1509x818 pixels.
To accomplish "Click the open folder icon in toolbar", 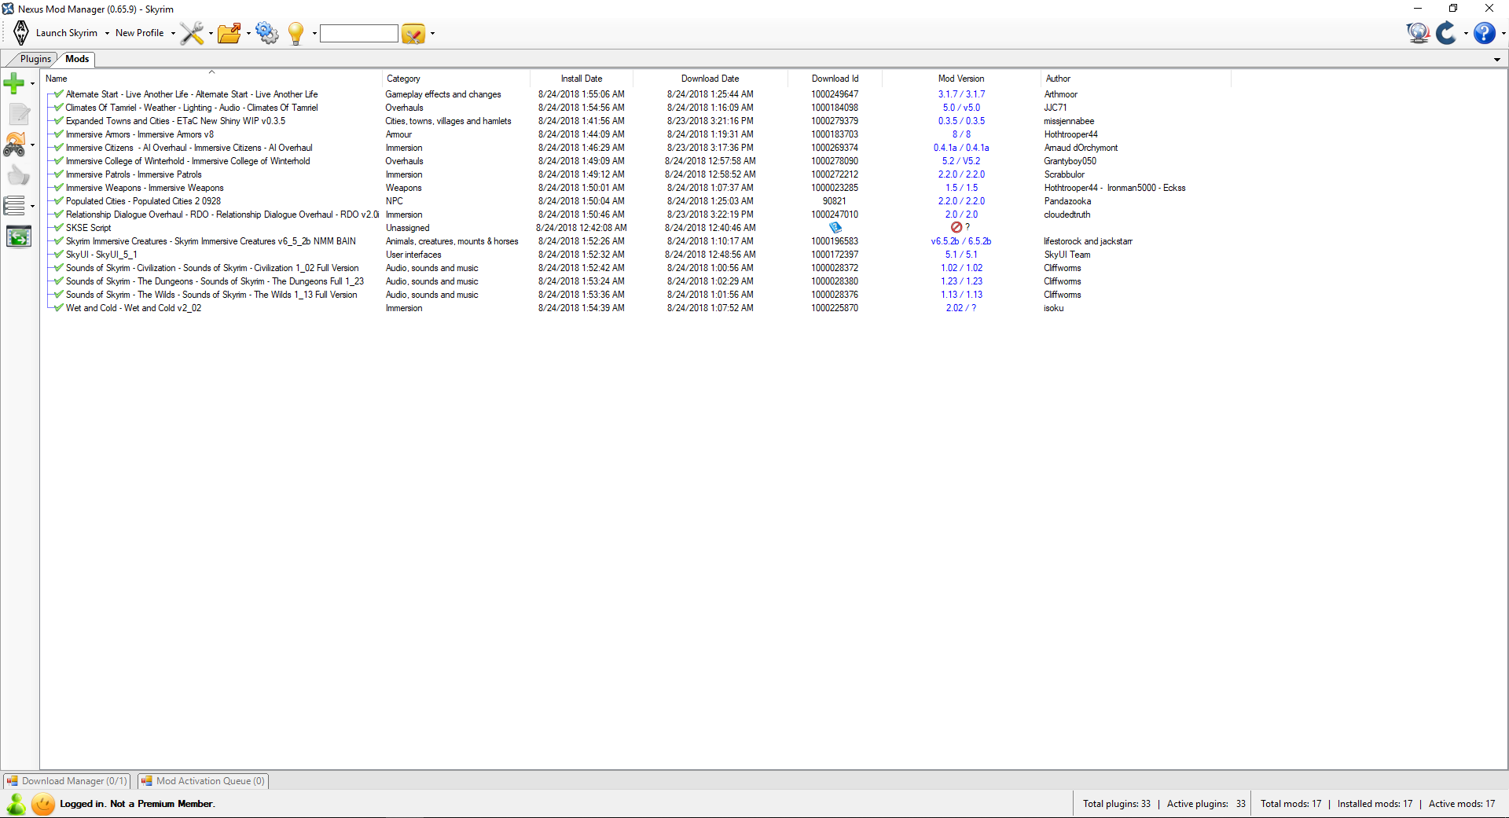I will [x=229, y=33].
